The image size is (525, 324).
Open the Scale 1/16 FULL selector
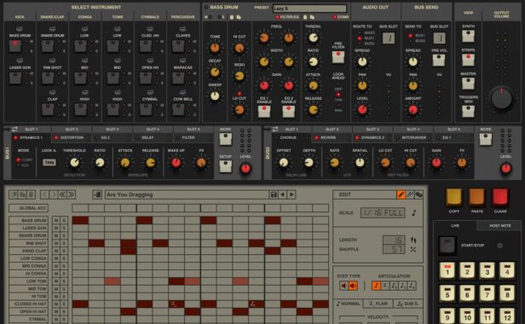[x=383, y=213]
